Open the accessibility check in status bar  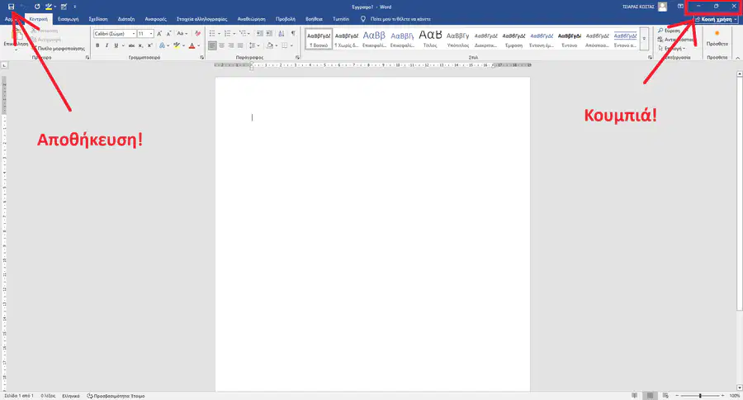coord(116,396)
